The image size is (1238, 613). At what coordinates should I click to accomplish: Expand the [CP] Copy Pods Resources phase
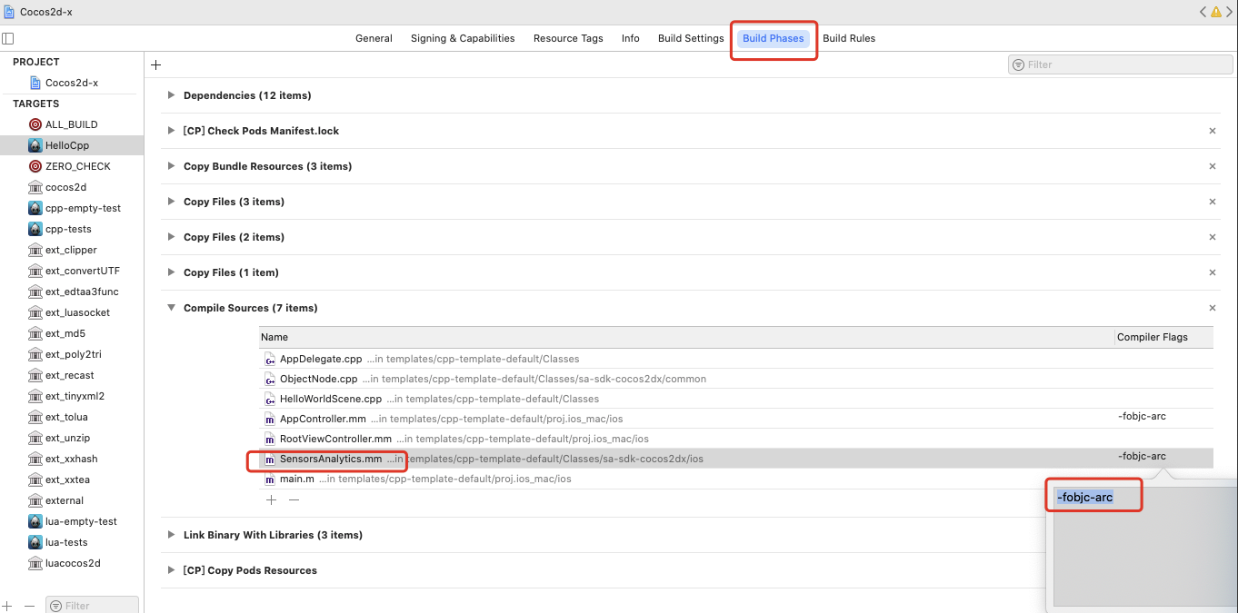171,569
